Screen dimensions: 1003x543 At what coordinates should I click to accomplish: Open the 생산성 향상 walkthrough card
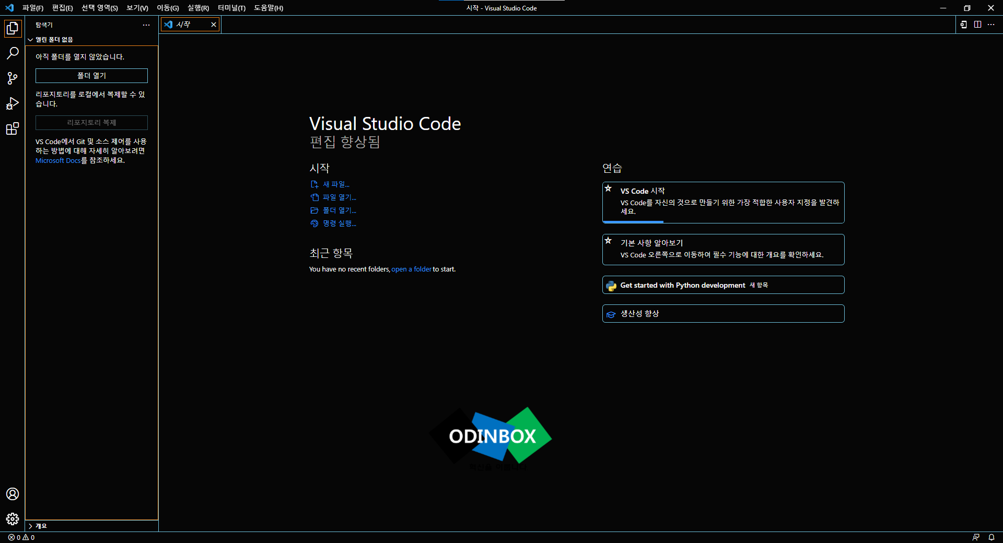coord(724,314)
